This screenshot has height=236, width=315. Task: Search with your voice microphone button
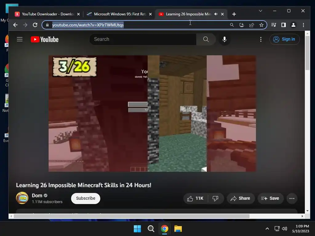tap(225, 39)
